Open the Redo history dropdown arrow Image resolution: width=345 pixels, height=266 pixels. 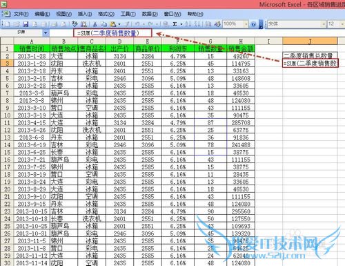(x=157, y=24)
